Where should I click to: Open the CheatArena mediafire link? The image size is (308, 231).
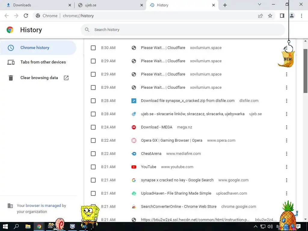point(151,154)
